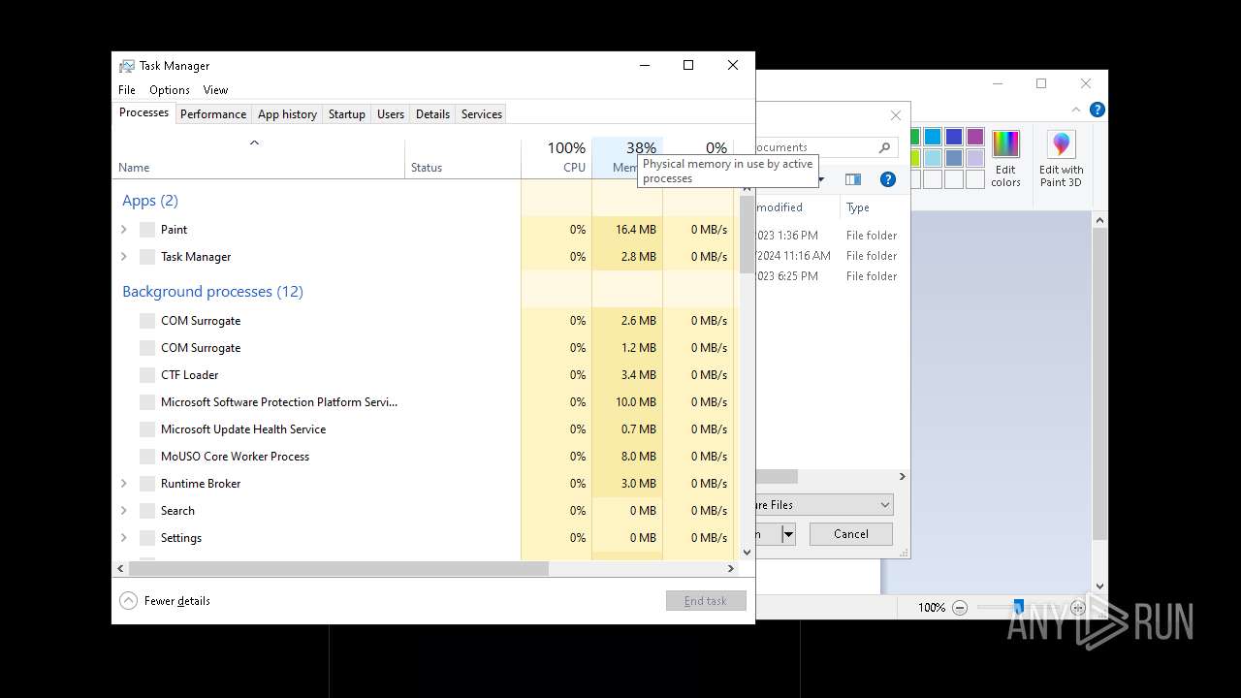Click the 10.0 MB memory value
This screenshot has height=698, width=1241.
click(635, 402)
